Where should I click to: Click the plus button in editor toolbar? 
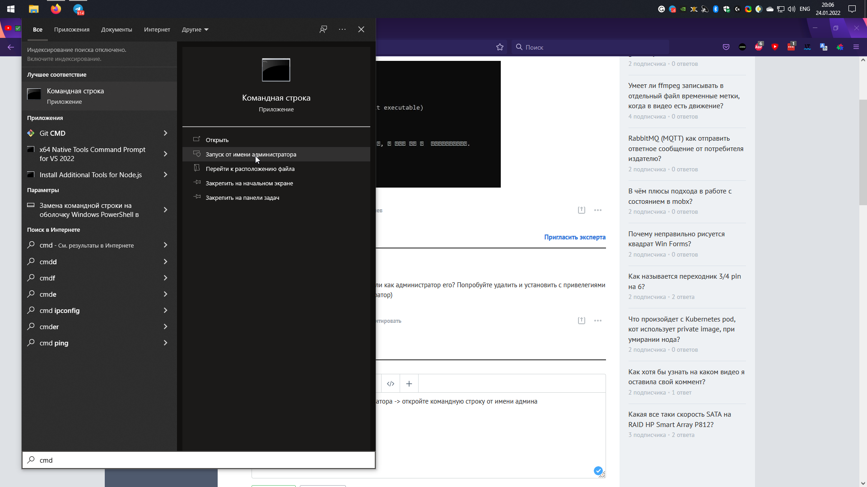click(409, 384)
